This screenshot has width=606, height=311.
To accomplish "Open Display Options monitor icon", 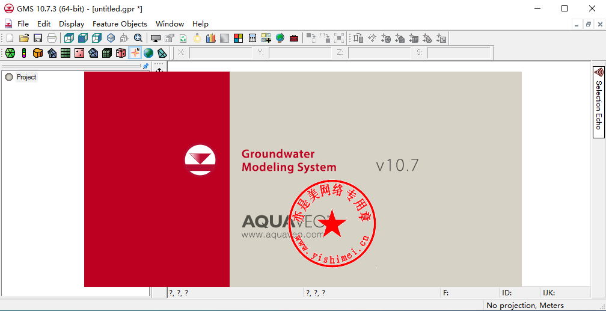I will coord(155,38).
